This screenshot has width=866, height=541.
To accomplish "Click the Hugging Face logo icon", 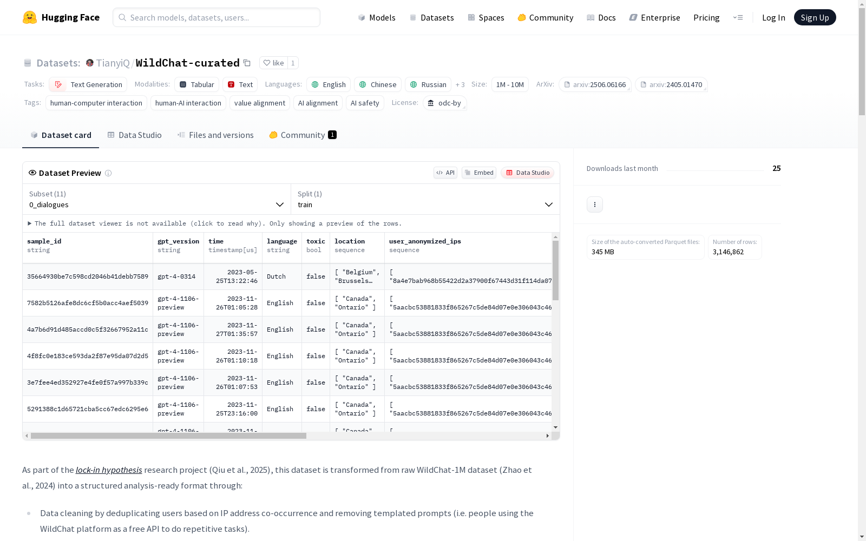I will pos(30,17).
